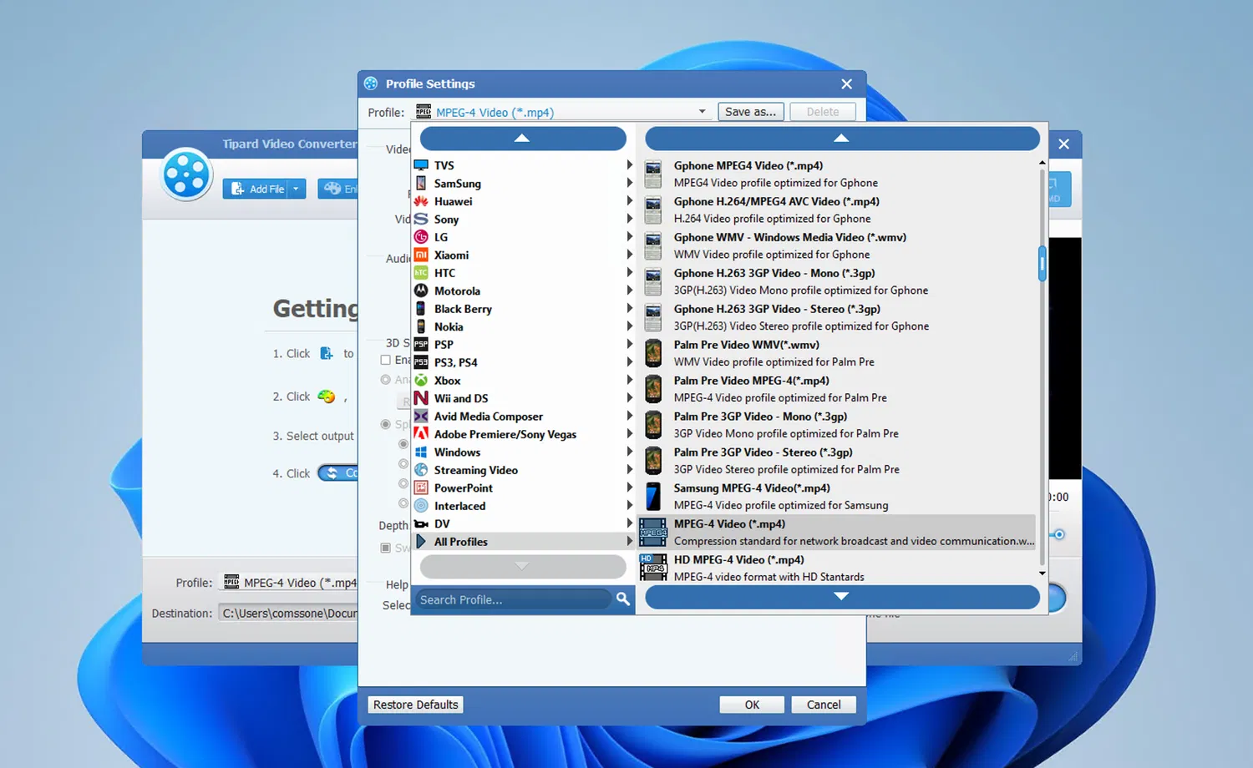
Task: Click the profile list scroll-up bar
Action: 842,139
